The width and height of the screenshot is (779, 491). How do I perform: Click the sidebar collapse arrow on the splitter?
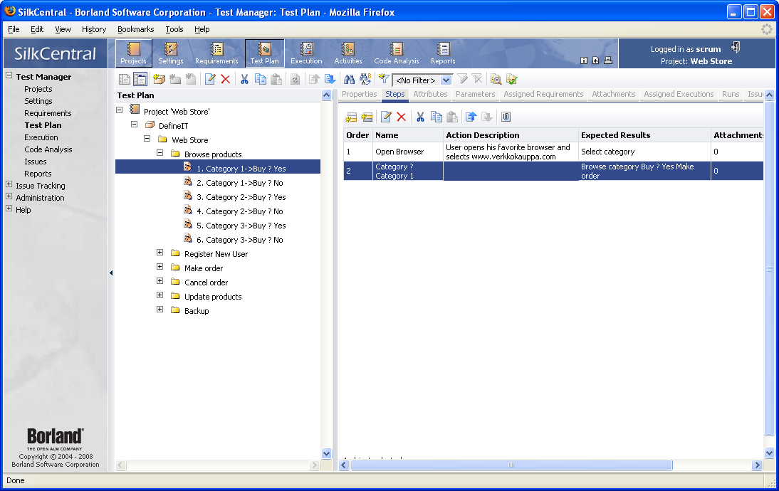coord(111,273)
